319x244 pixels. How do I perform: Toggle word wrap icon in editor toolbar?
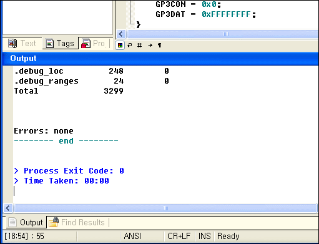pos(130,45)
